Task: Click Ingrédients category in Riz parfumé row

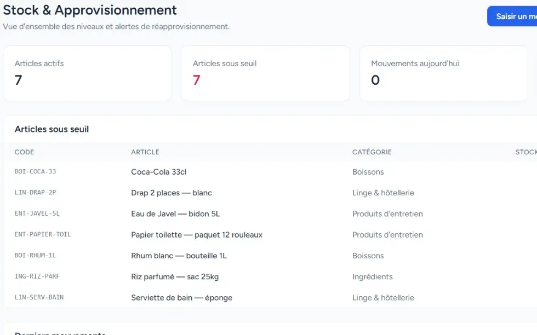Action: point(373,276)
